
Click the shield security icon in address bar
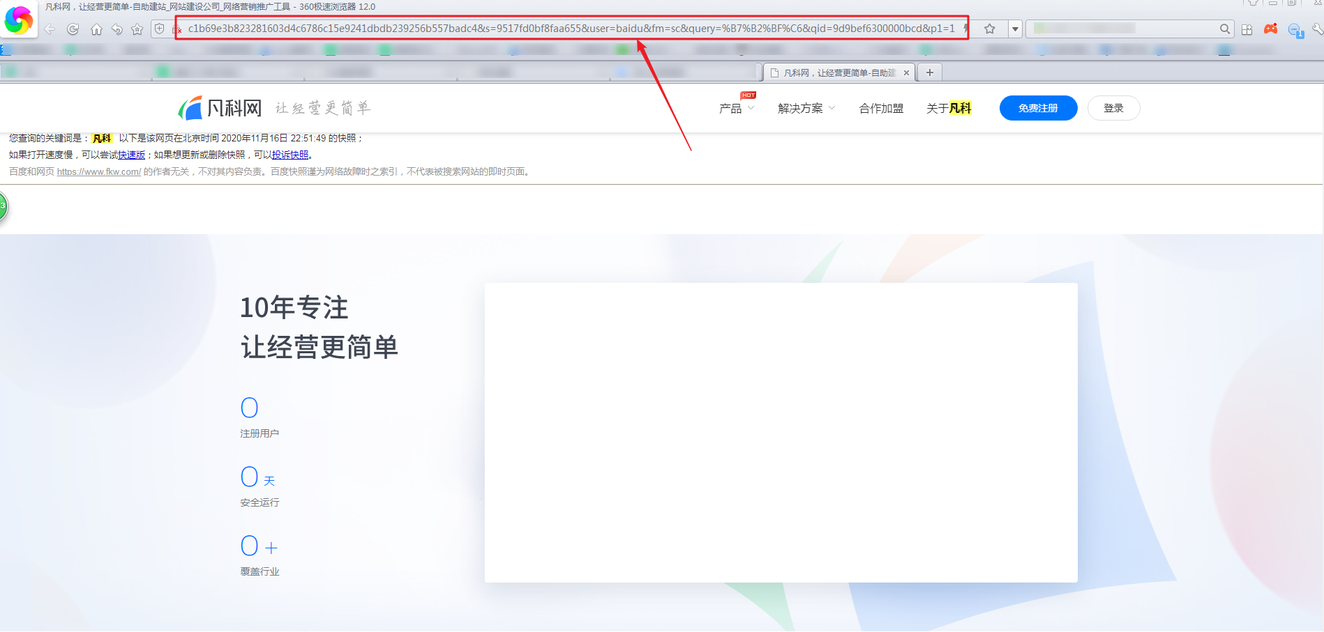tap(159, 29)
